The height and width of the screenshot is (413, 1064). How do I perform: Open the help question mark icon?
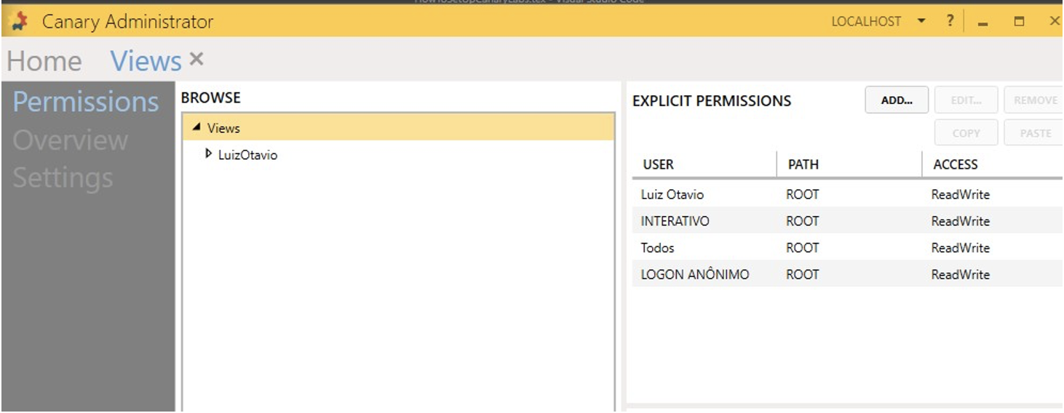click(x=950, y=21)
